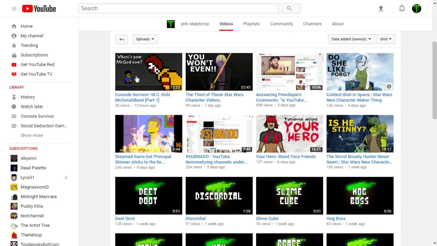
Task: Click the search magnifier button
Action: 289,9
